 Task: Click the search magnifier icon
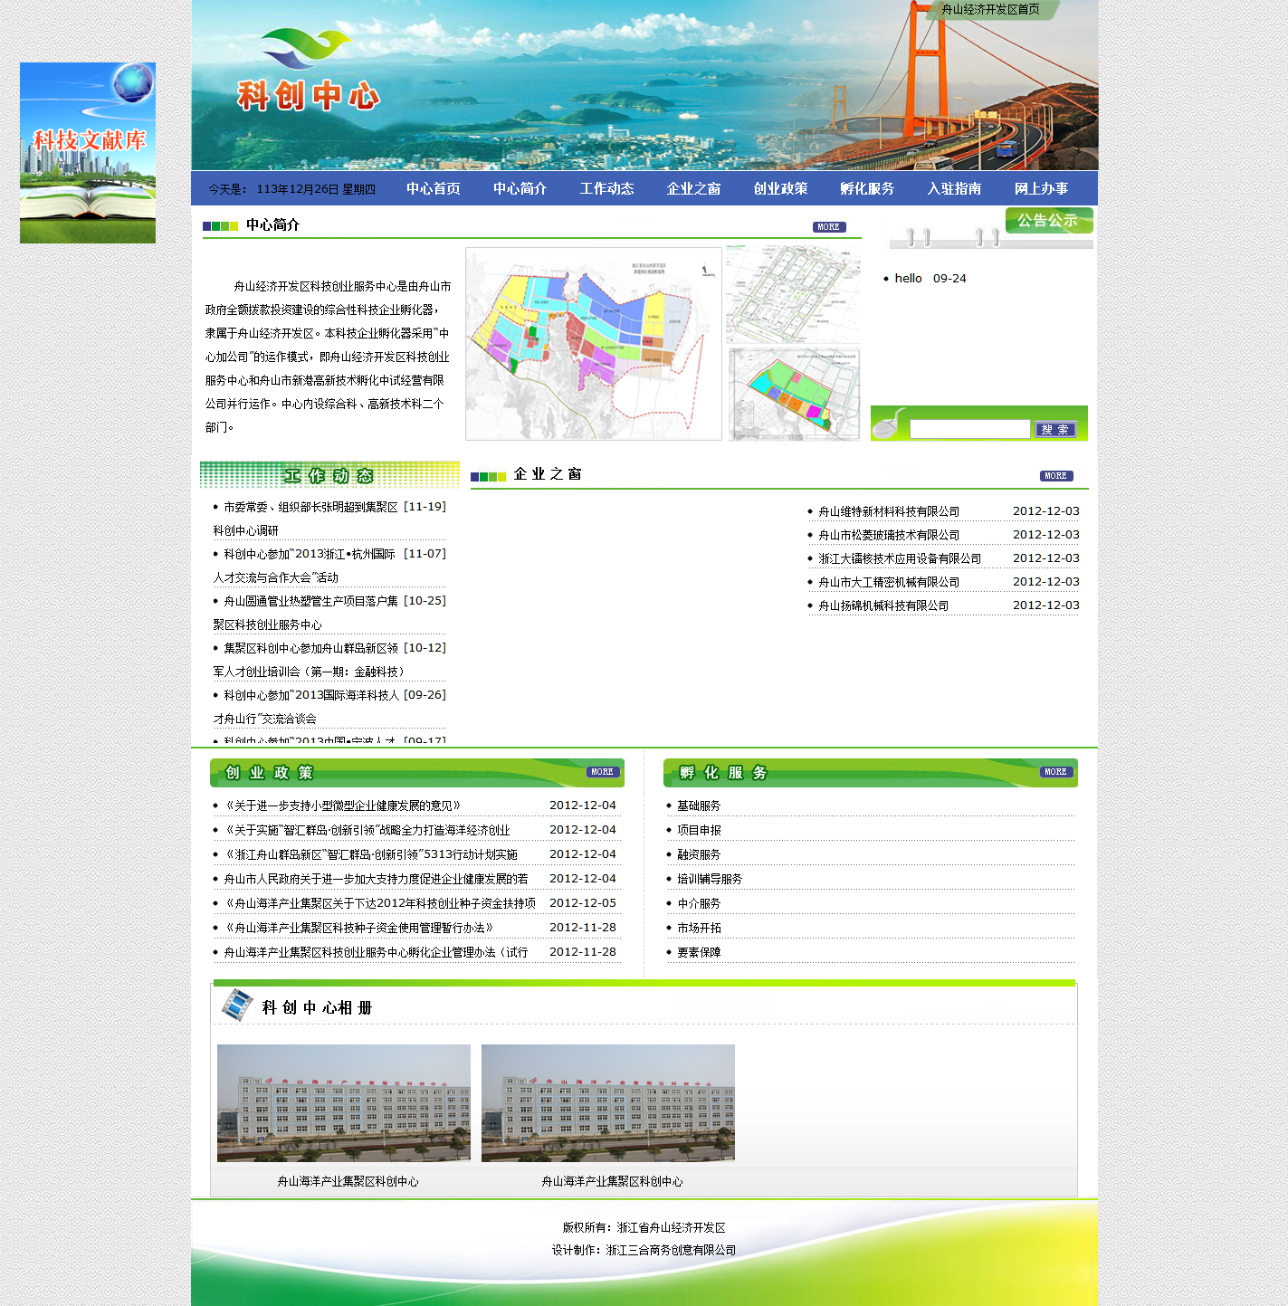pyautogui.click(x=890, y=423)
